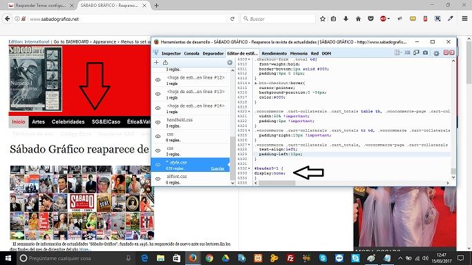
Task: Collapse the rule at line 4324
Action: click(x=249, y=130)
